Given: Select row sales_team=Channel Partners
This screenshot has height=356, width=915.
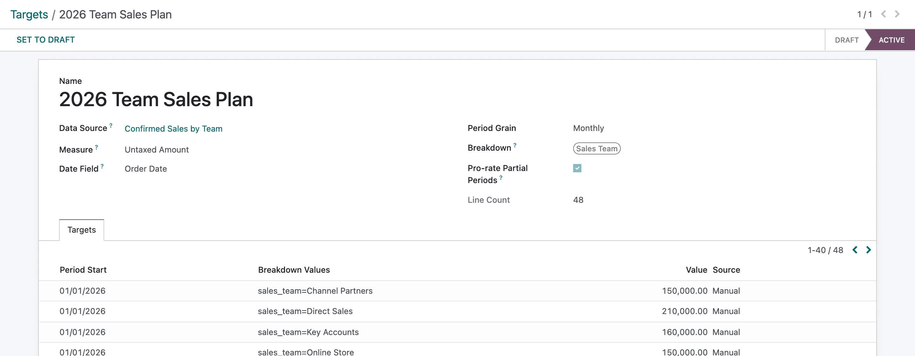Looking at the screenshot, I should click(x=457, y=291).
